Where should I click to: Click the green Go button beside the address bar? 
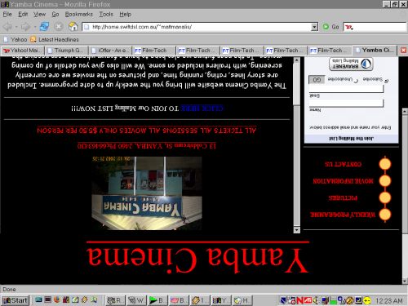click(330, 27)
